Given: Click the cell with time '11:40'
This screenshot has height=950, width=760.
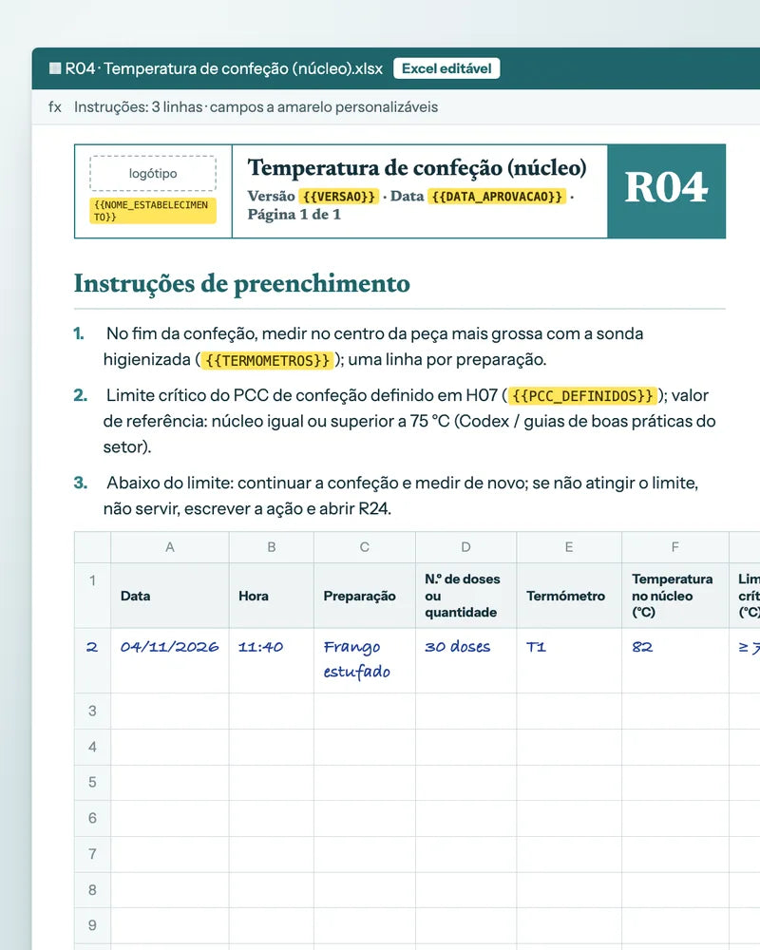Looking at the screenshot, I should 272,660.
